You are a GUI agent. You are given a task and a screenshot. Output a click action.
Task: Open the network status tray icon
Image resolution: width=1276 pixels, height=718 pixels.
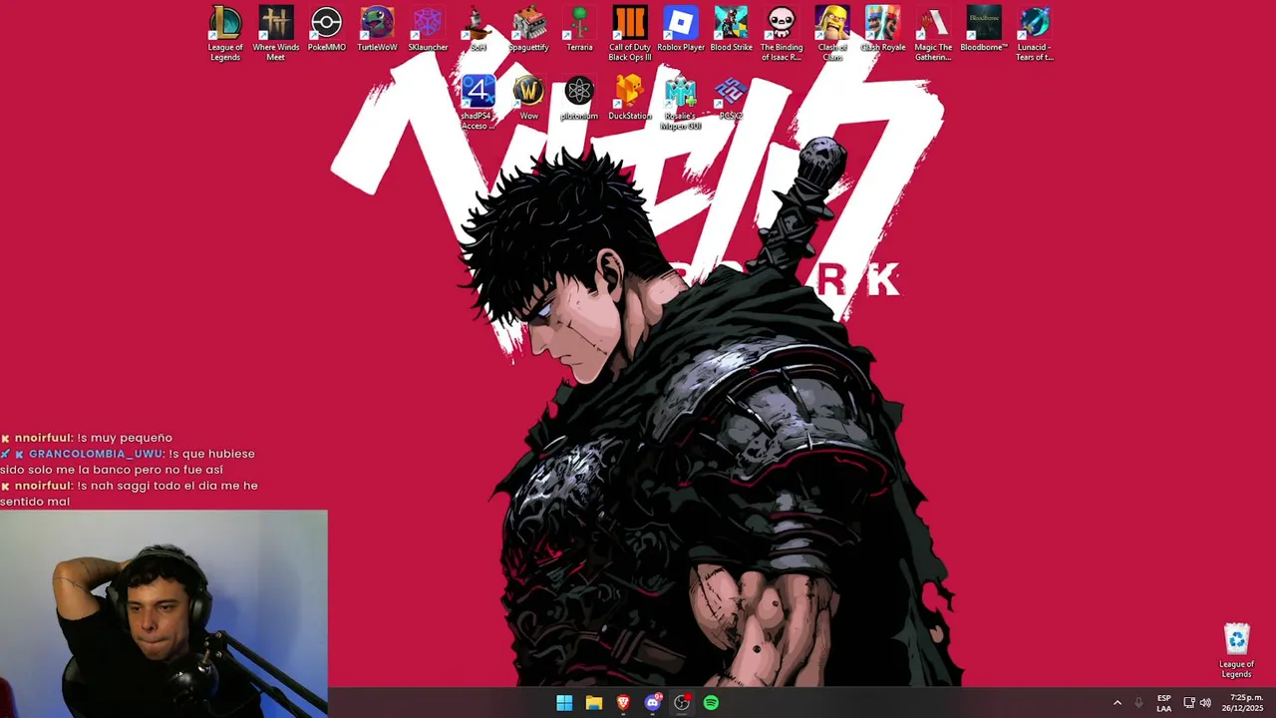point(1188,703)
